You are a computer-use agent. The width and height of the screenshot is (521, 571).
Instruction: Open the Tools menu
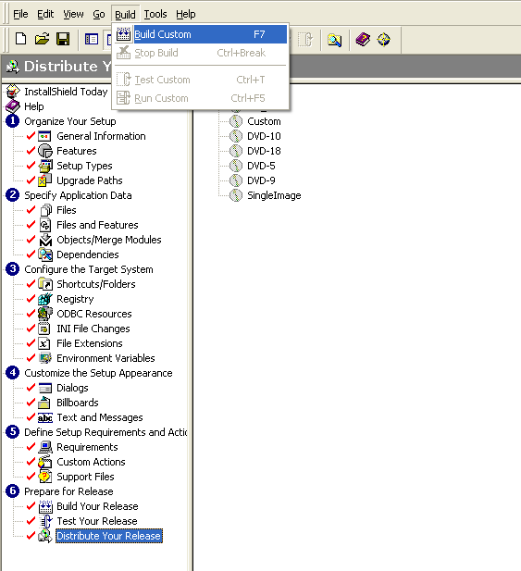155,14
